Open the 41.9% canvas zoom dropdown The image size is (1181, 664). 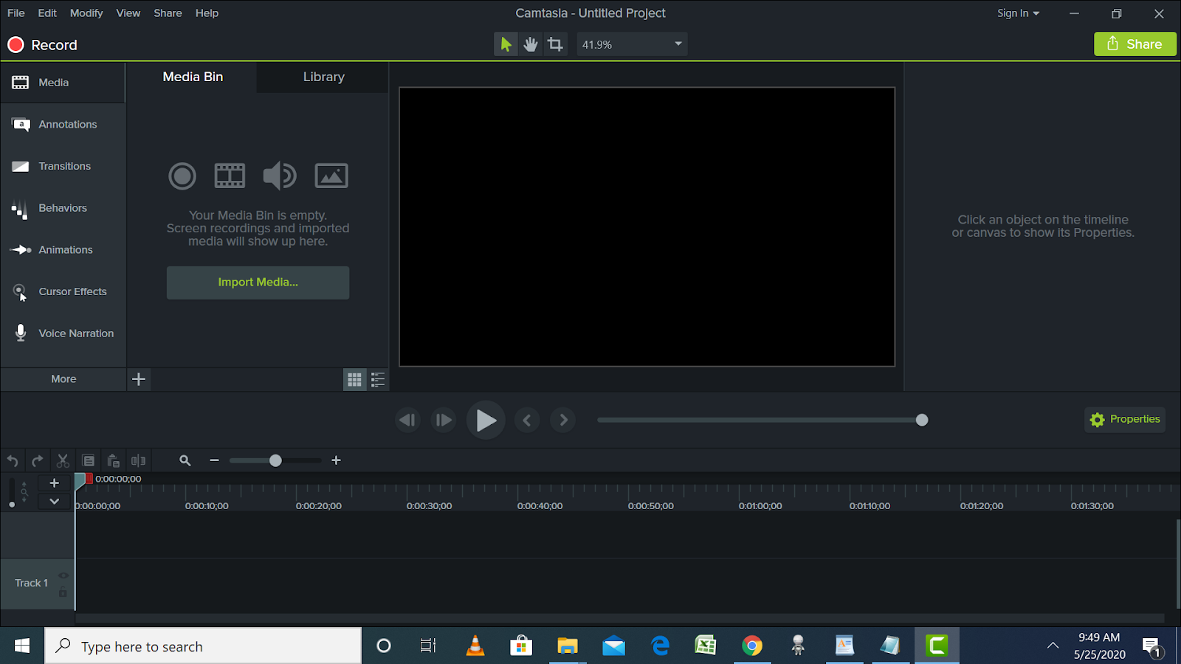click(x=632, y=44)
